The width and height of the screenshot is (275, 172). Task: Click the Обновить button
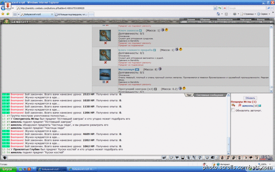click(250, 98)
